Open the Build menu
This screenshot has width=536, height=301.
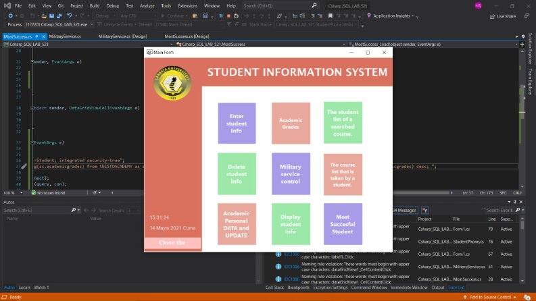pos(95,6)
